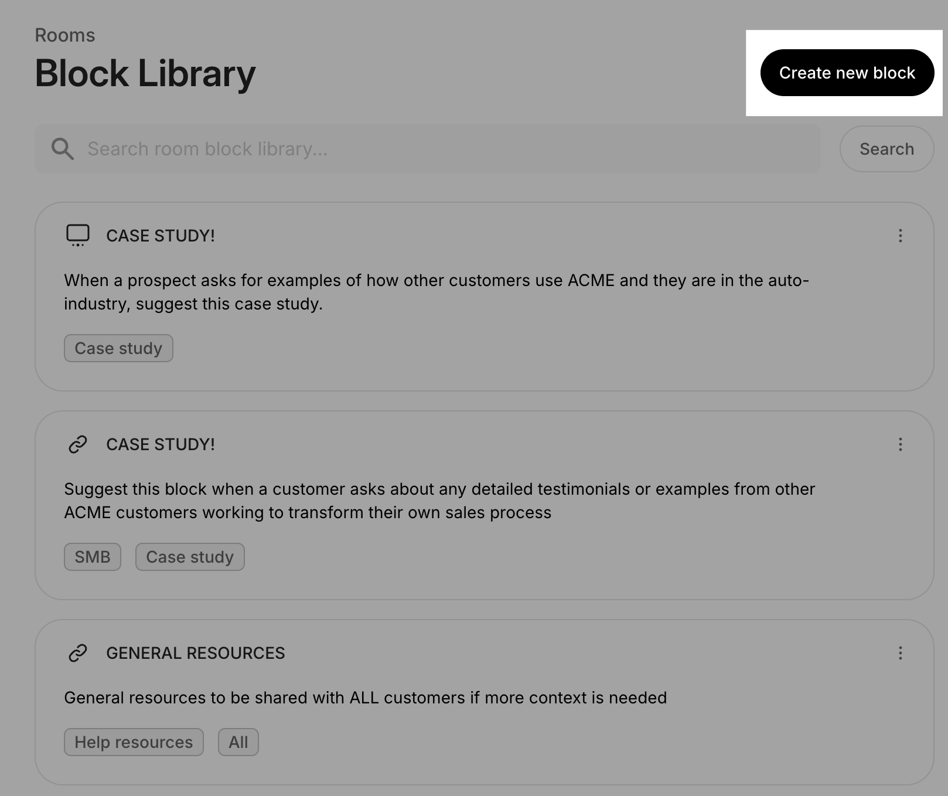Click the description about detailed testimonials
Viewport: 948px width, 796px height.
pyautogui.click(x=439, y=501)
